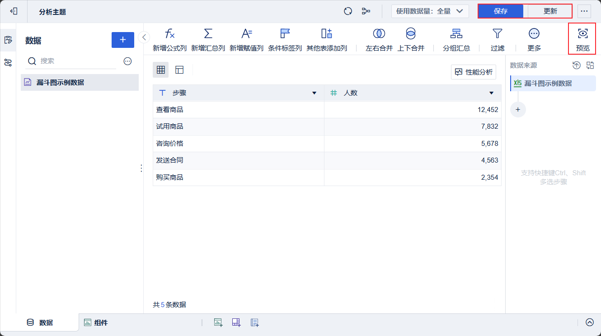Open the top-right ellipsis menu

pos(584,11)
